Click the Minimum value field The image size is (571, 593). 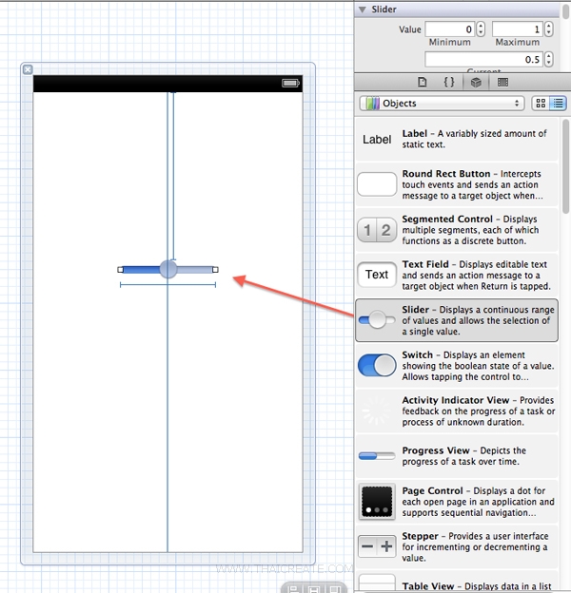[x=450, y=29]
